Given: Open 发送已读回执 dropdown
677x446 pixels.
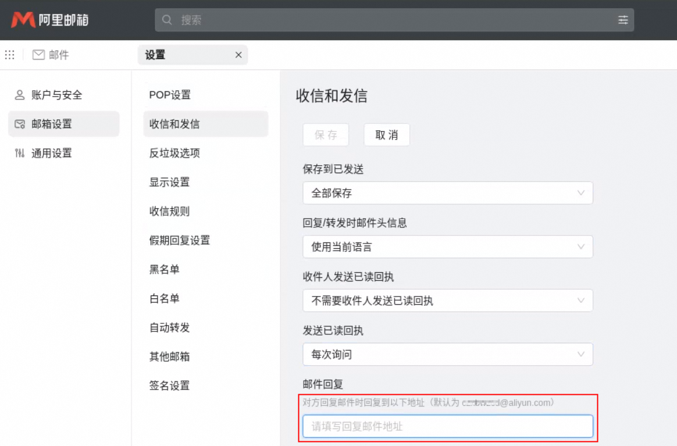Looking at the screenshot, I should pos(447,354).
